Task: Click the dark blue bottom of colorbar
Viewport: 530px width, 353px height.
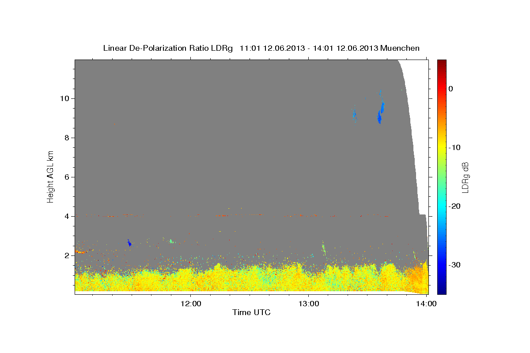Action: click(442, 288)
